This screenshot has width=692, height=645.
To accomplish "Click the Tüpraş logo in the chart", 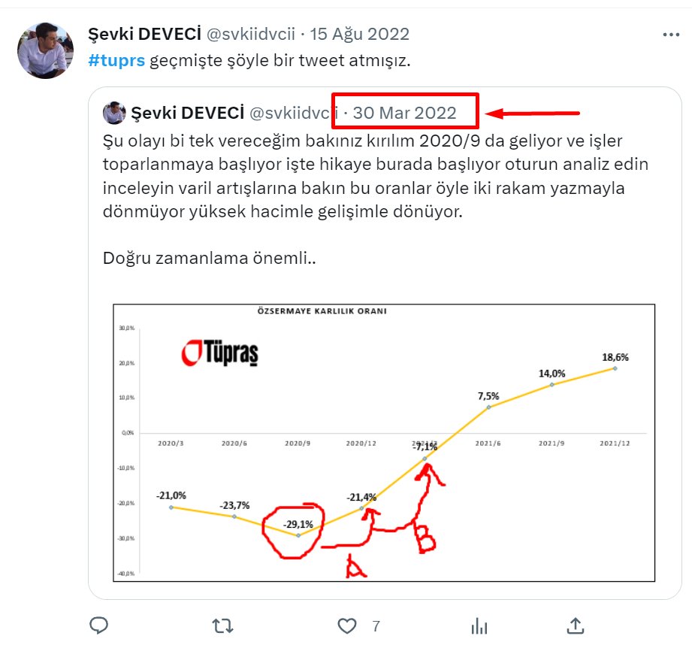I will point(220,353).
